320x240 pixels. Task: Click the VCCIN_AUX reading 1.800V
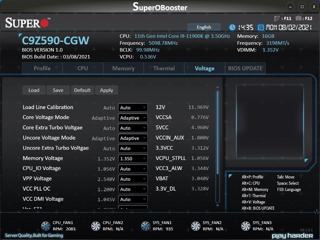tap(200, 138)
